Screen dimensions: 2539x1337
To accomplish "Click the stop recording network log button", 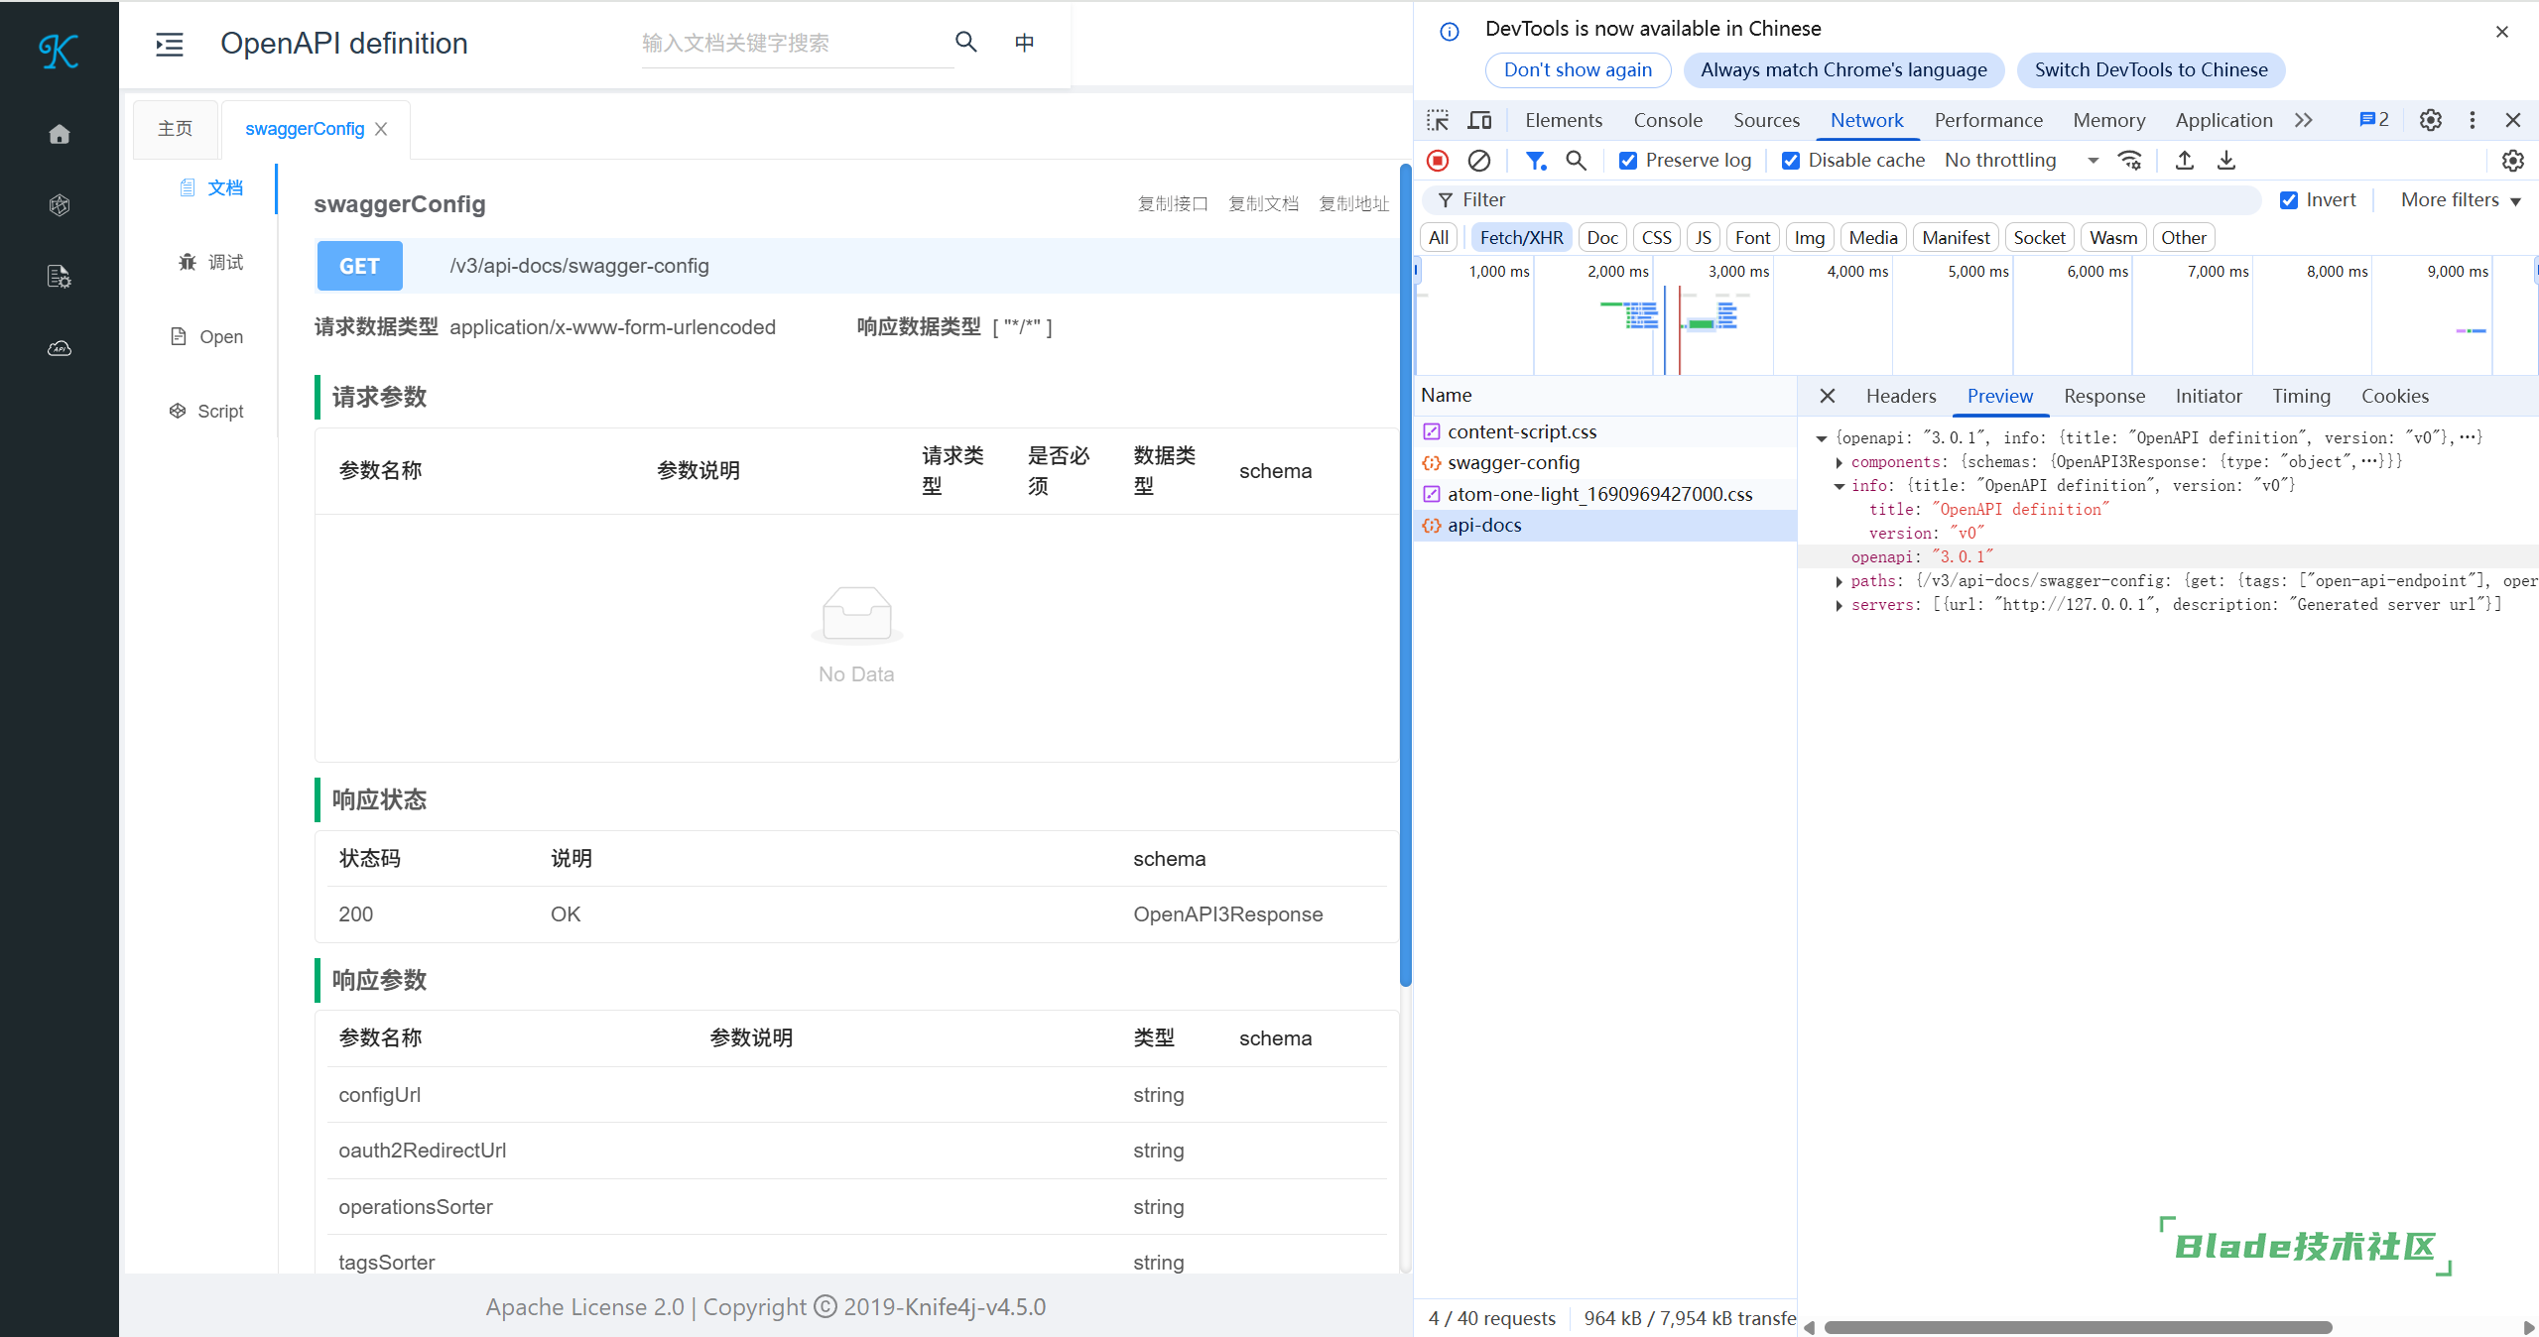I will click(1438, 161).
